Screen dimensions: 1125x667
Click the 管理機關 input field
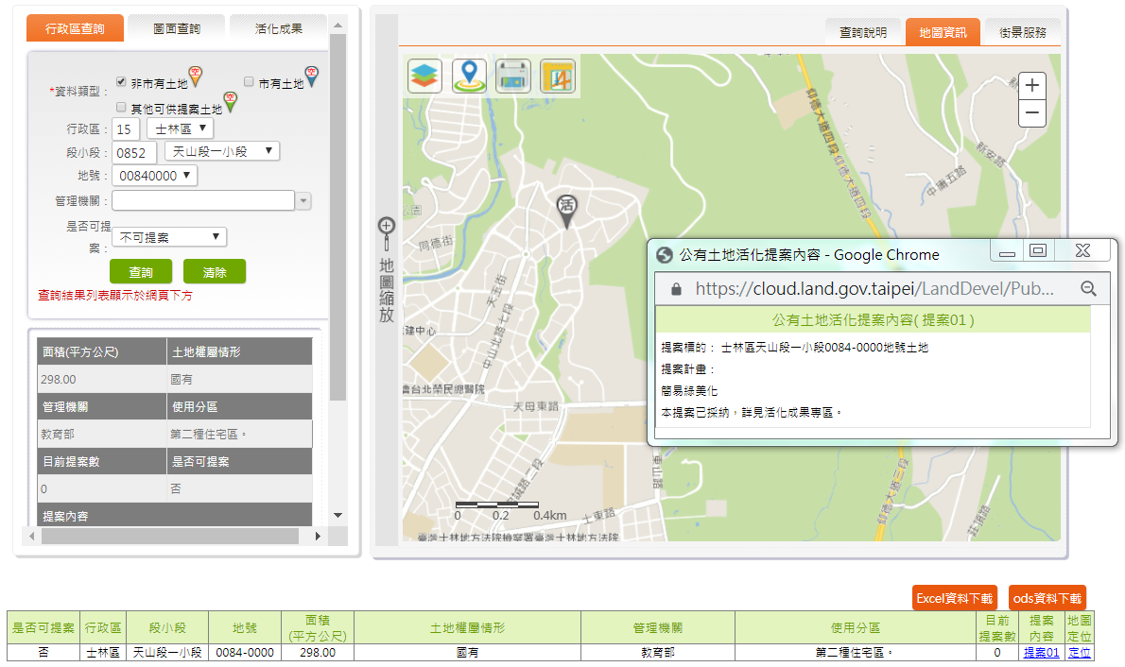(203, 200)
